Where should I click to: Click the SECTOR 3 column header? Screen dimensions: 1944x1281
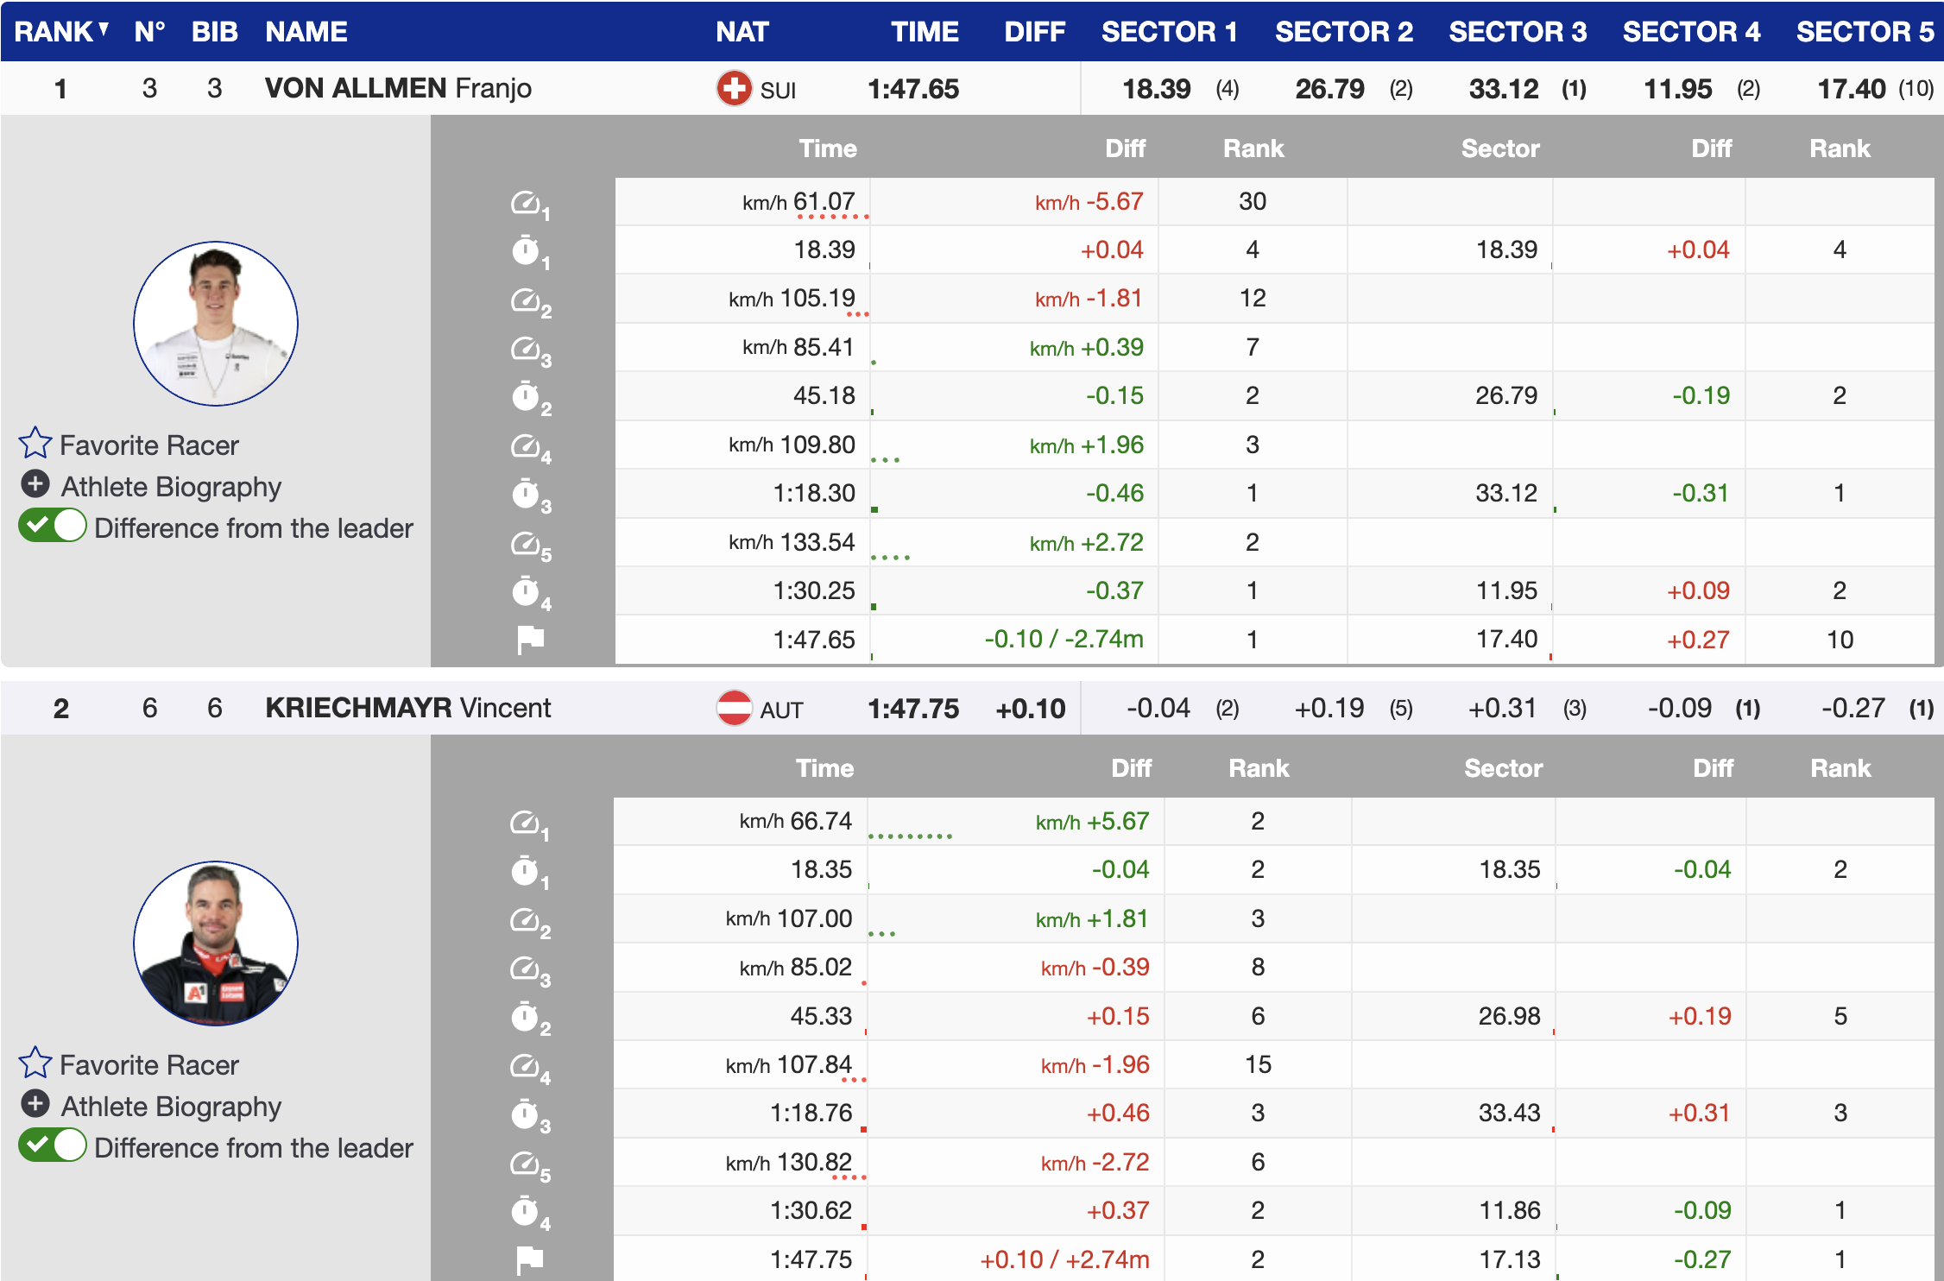pos(1517,32)
